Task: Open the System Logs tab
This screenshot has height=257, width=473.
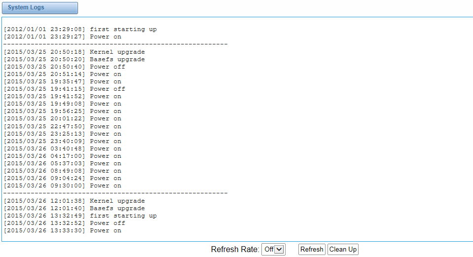Action: click(40, 7)
